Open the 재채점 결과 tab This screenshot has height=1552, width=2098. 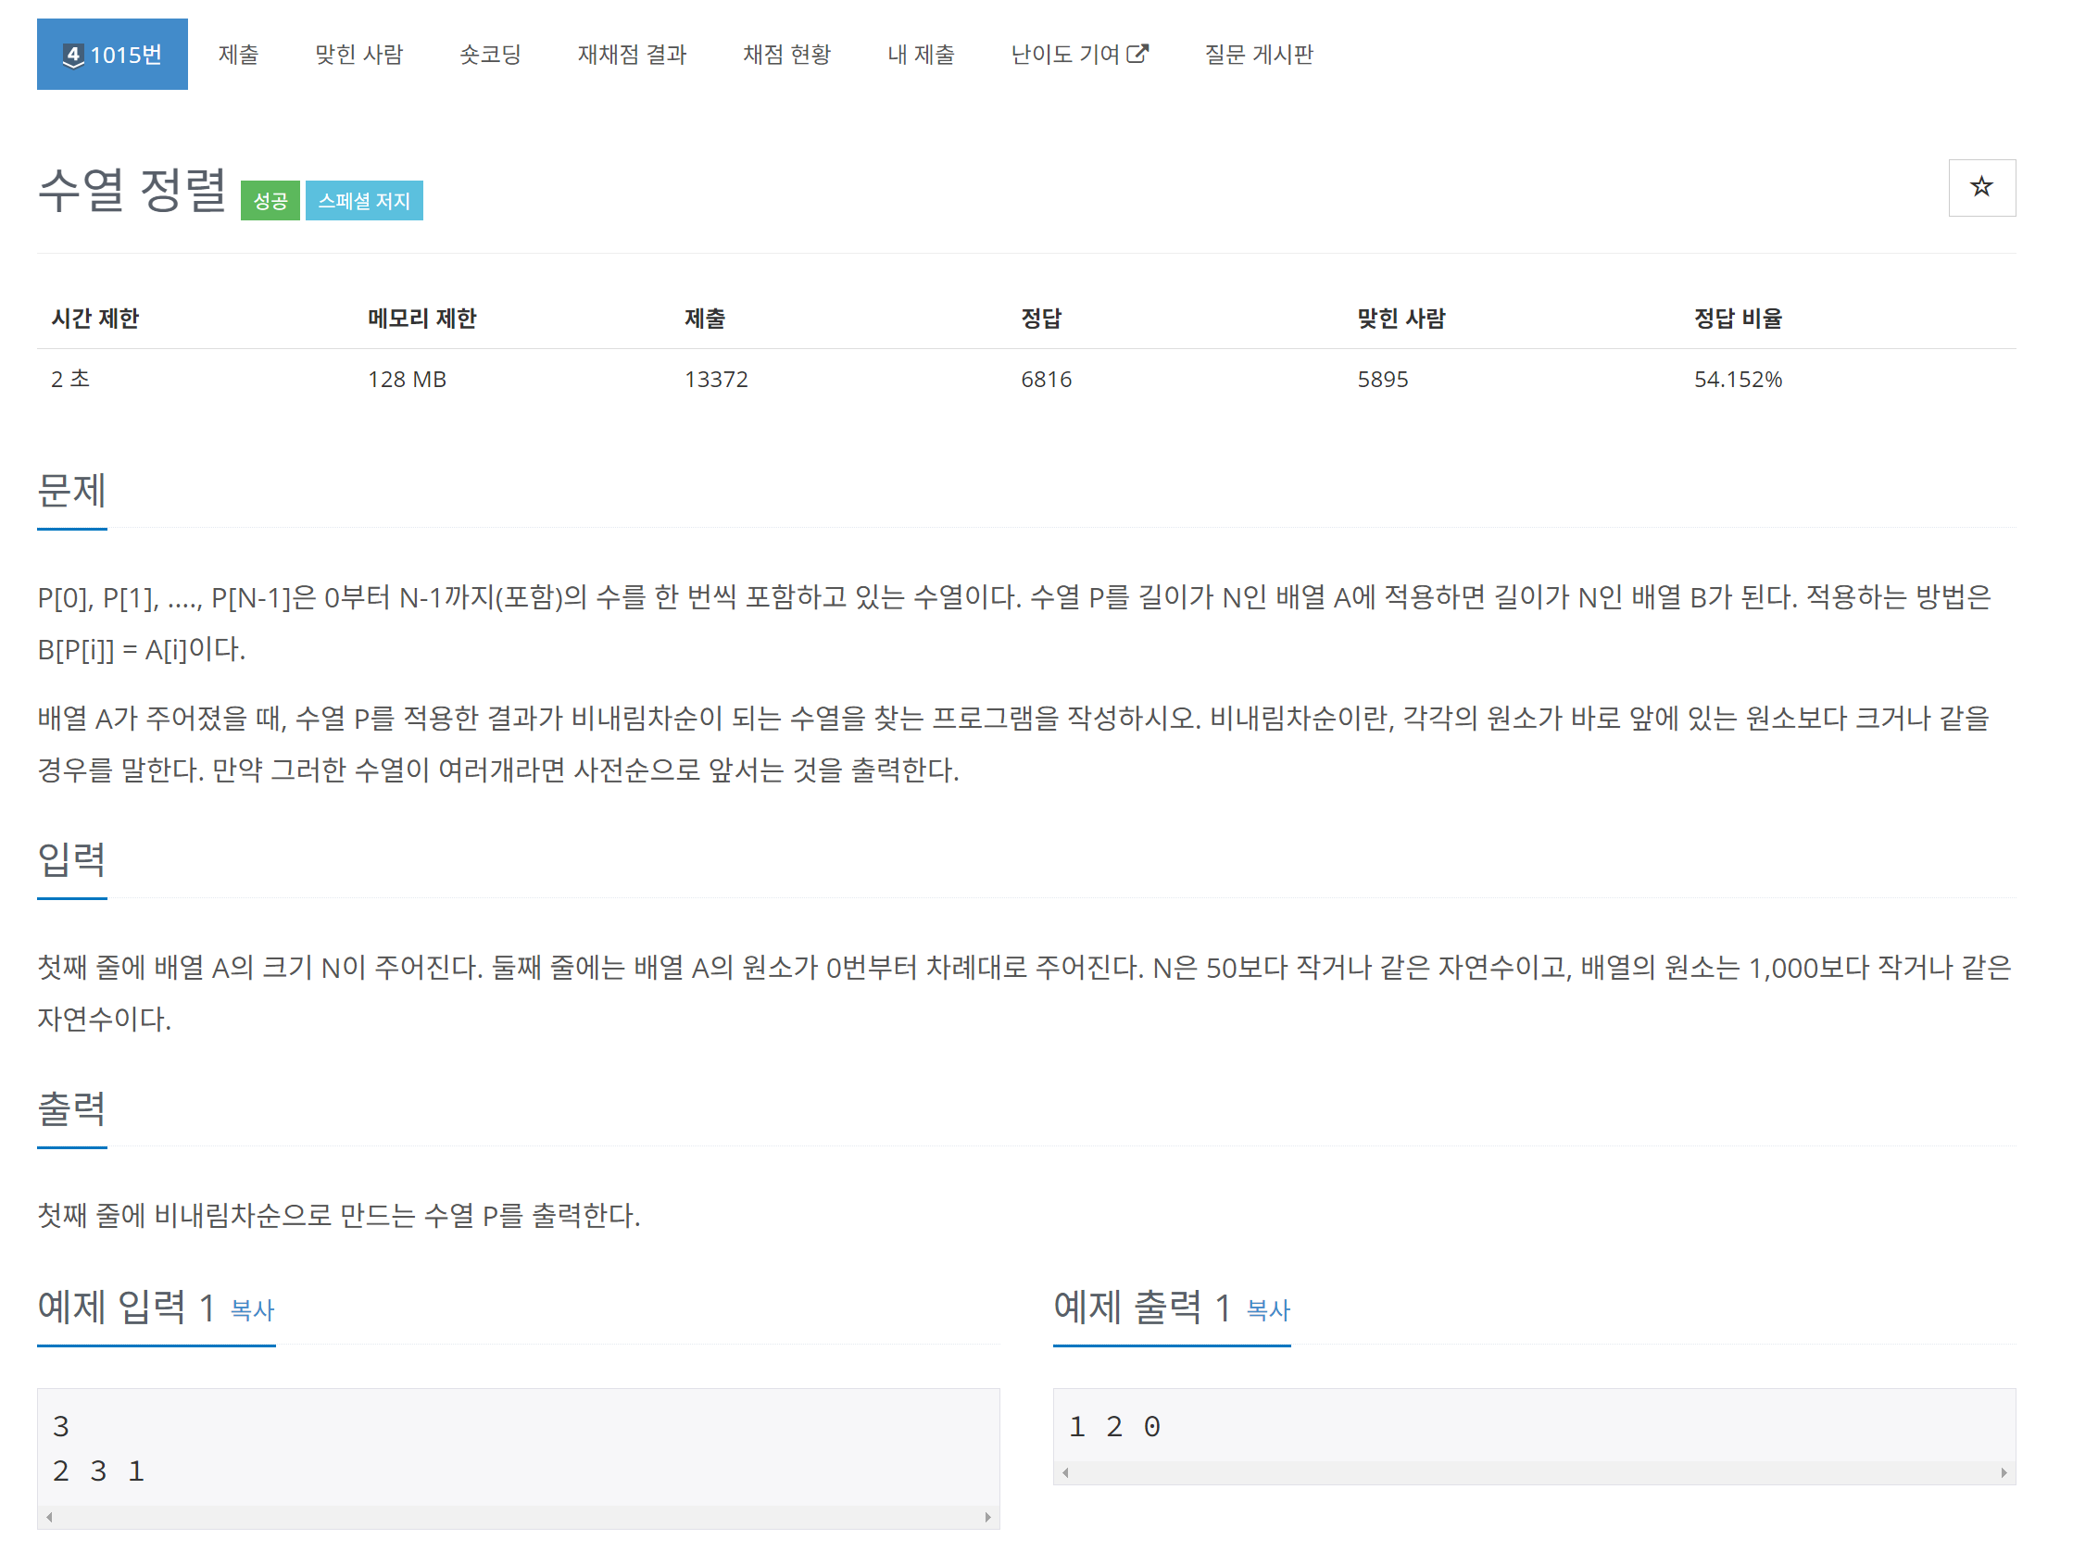632,55
